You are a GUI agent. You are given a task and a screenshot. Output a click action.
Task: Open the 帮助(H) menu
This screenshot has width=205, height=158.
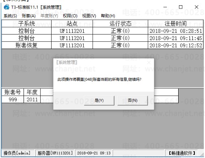108,16
